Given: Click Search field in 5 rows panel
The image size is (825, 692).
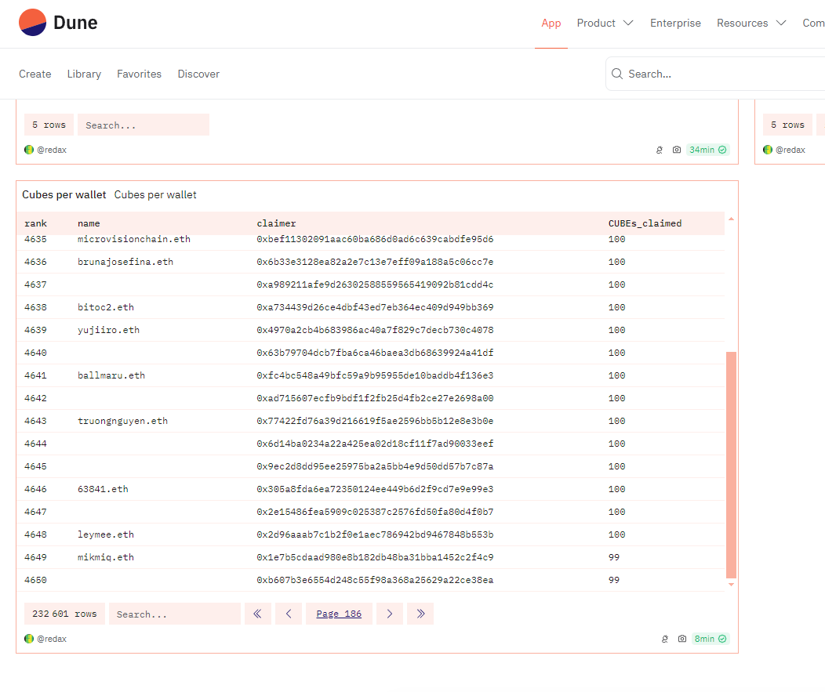Looking at the screenshot, I should [143, 125].
